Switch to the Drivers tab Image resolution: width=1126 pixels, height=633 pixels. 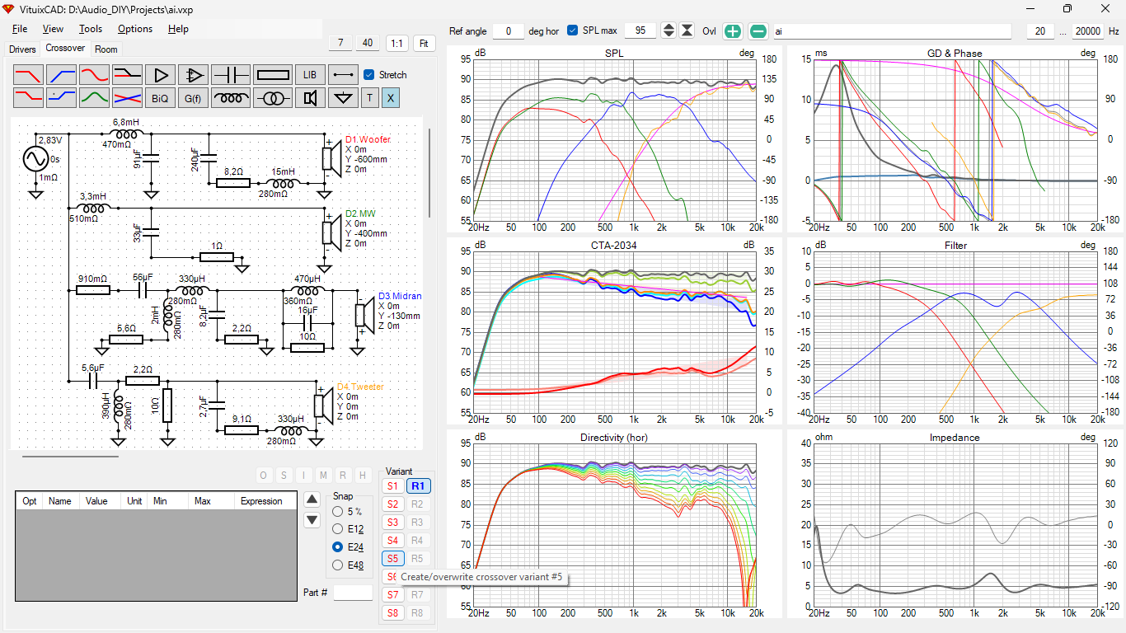(22, 49)
